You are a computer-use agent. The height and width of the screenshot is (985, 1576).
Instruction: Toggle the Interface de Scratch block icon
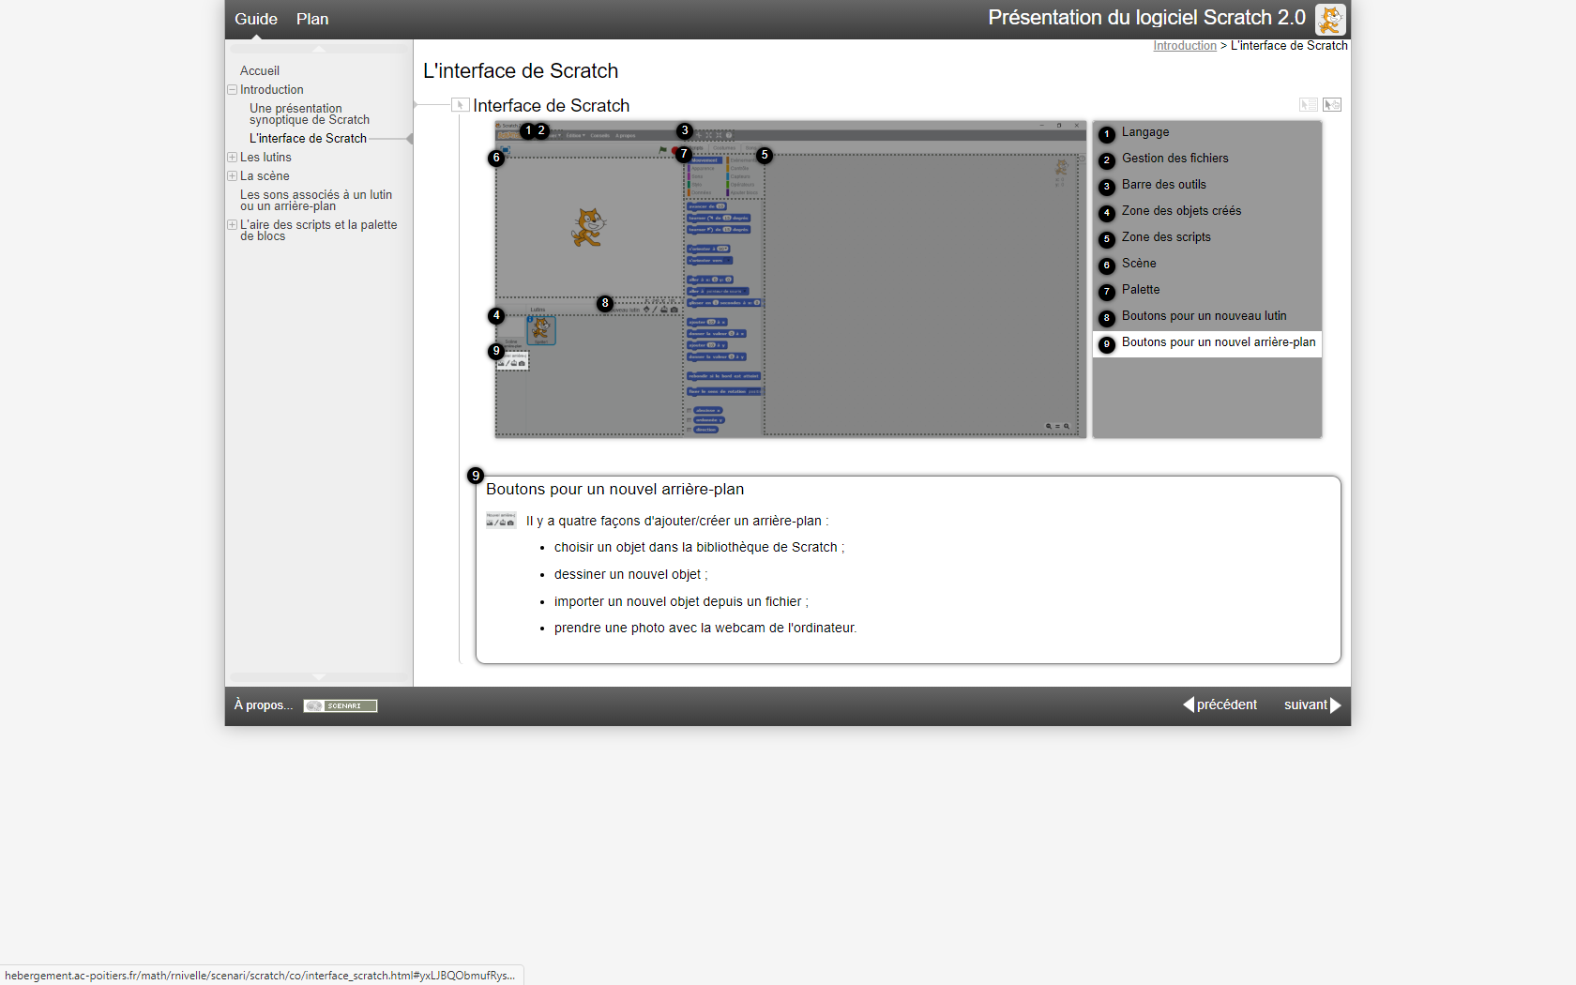(460, 105)
